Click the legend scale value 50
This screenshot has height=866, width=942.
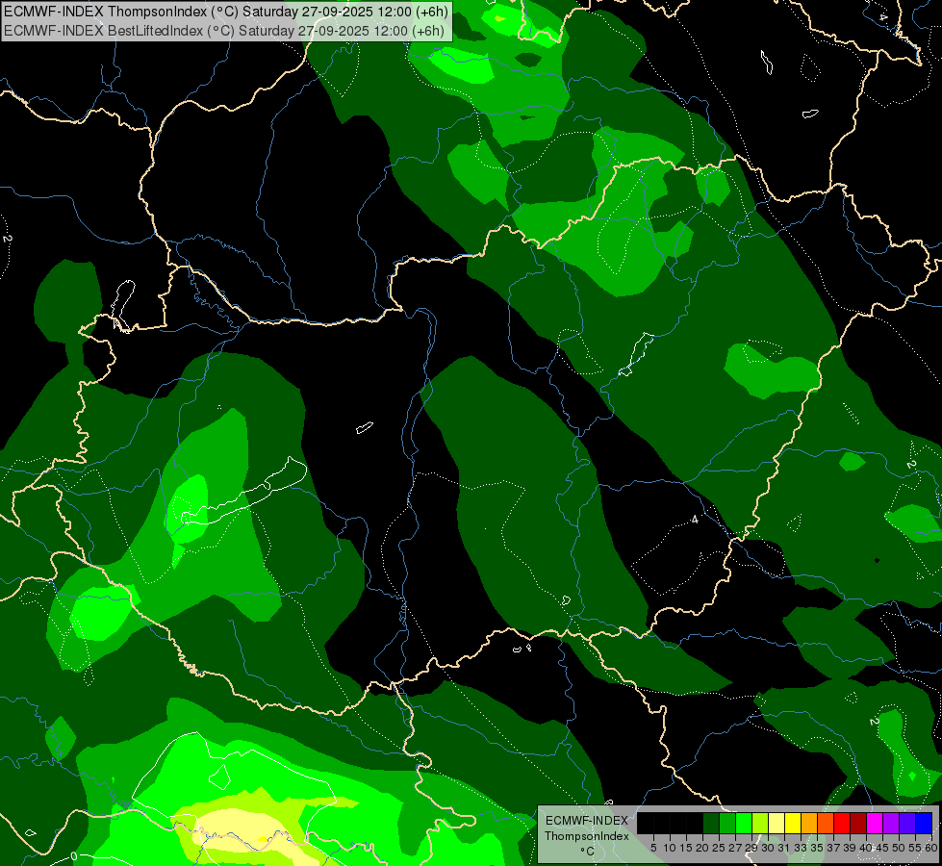[x=899, y=848]
